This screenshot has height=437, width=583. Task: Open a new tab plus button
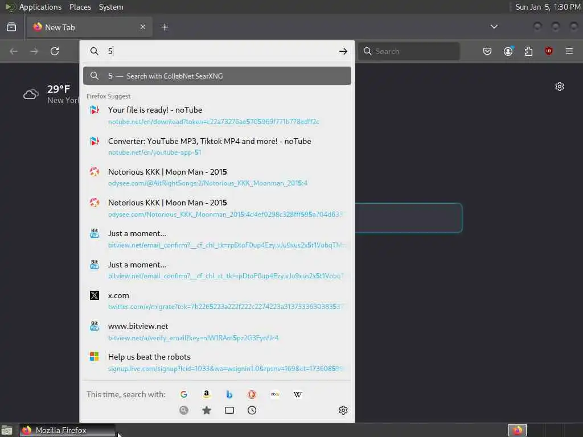(165, 27)
